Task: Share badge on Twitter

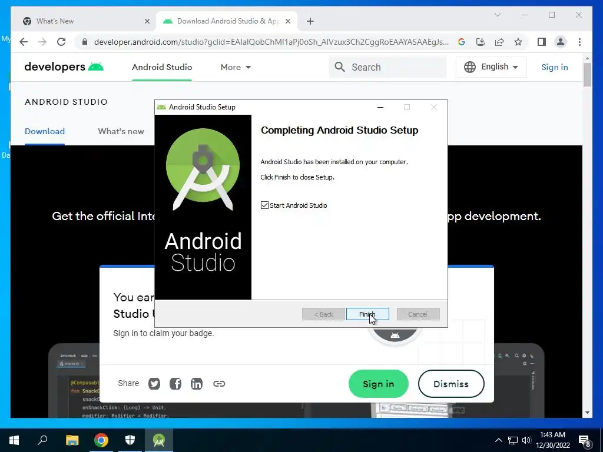Action: [154, 383]
